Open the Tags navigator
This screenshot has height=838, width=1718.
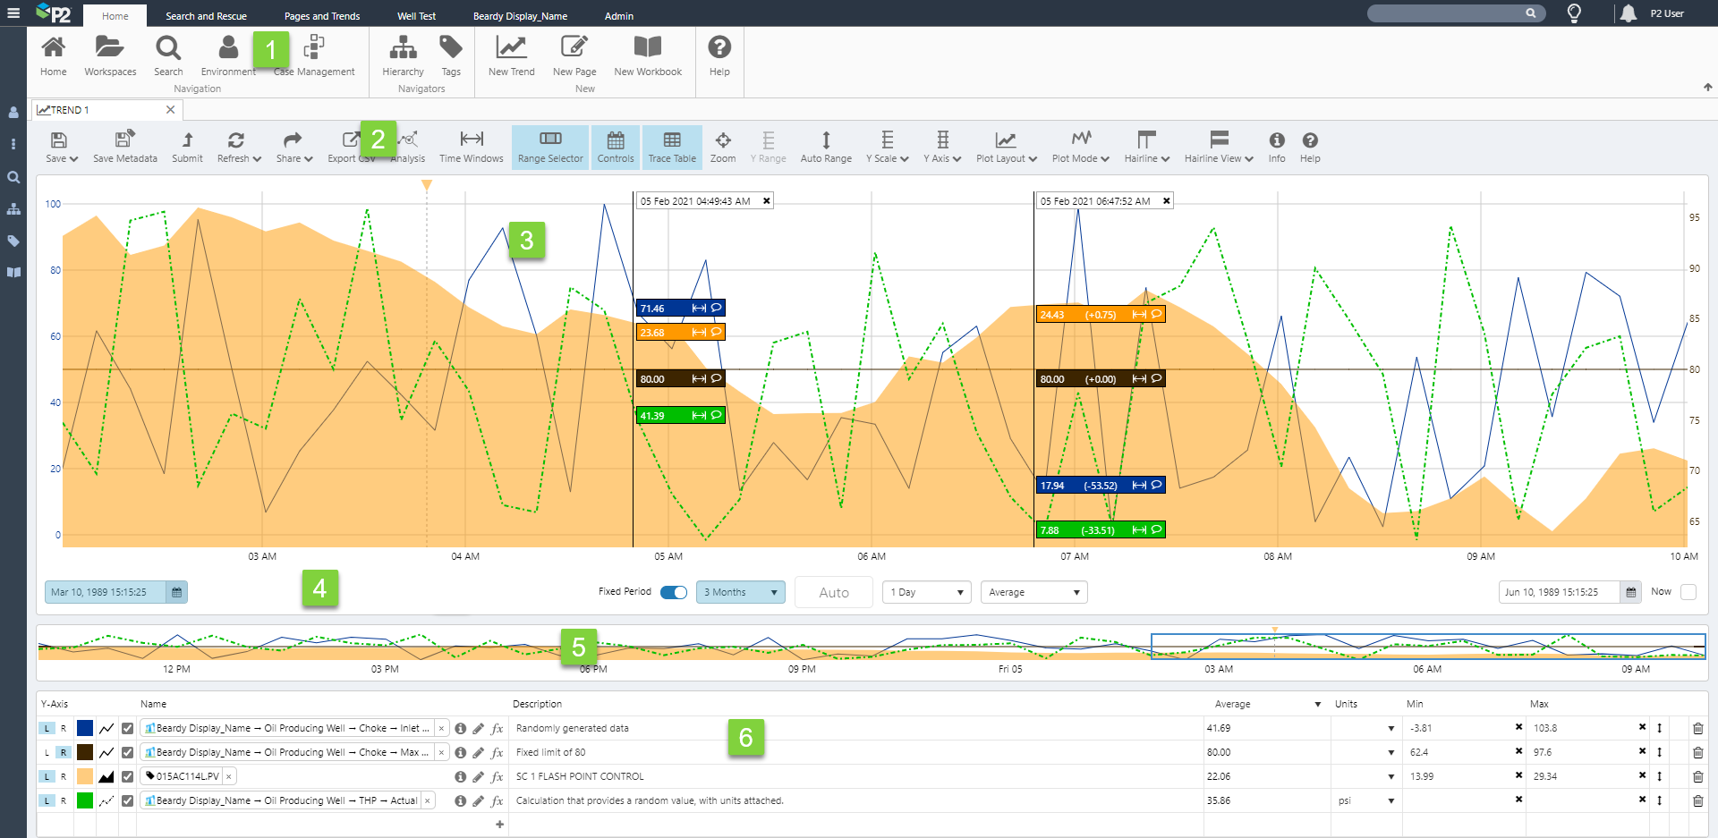[451, 55]
